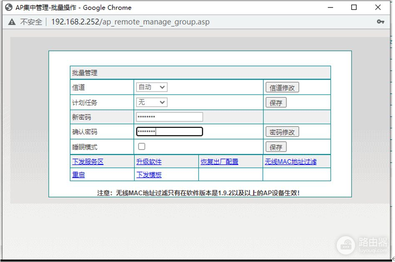
Task: Open the 升级软件 link
Action: pos(149,162)
